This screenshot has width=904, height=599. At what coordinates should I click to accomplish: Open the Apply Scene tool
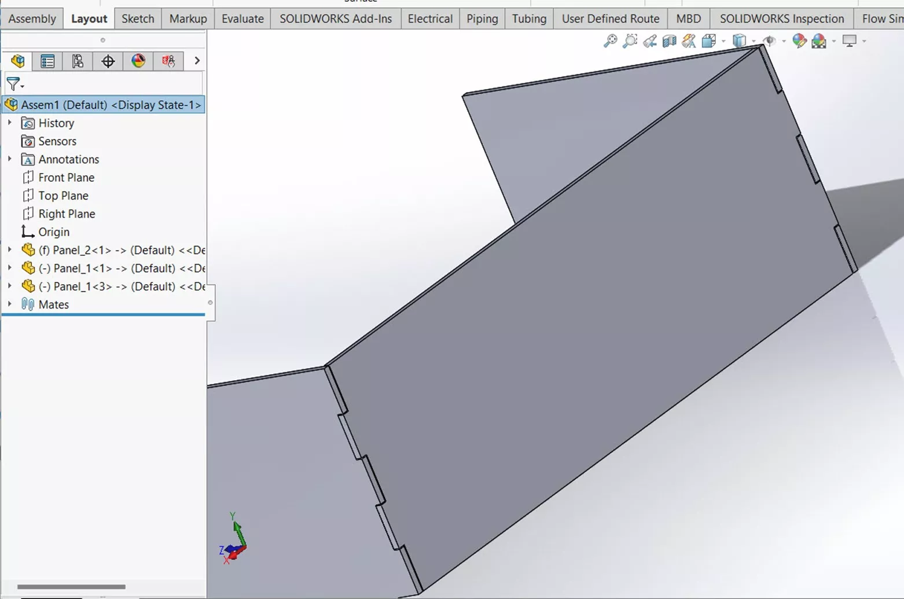819,41
